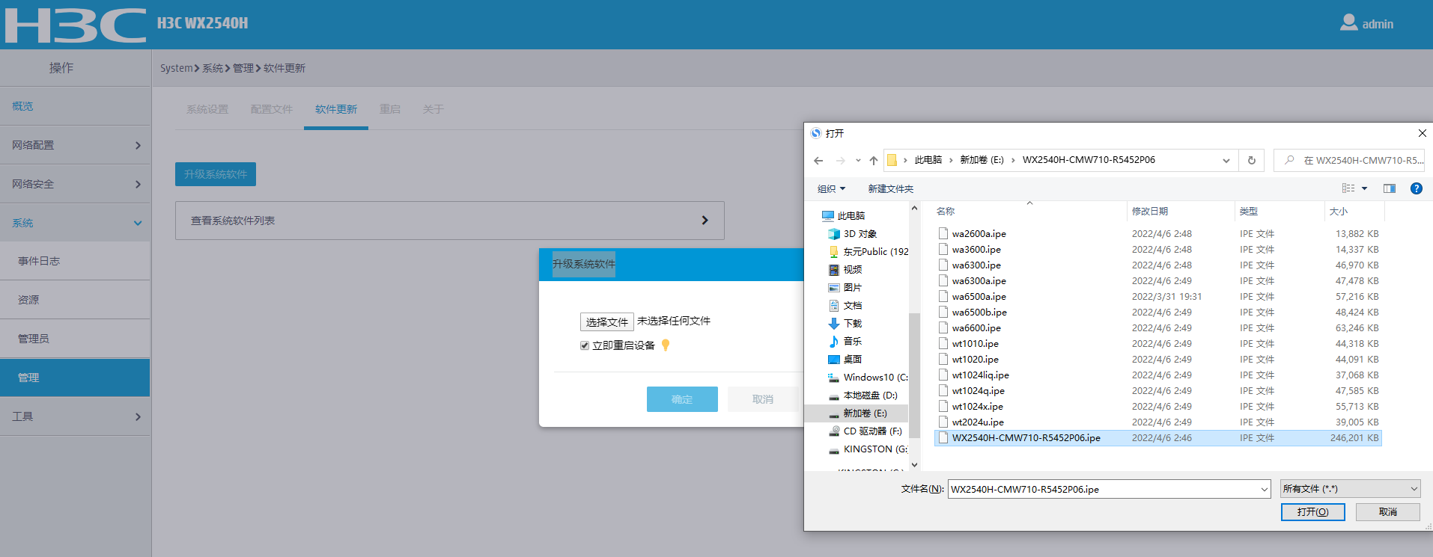Sort files by 修改日期 column header
The image size is (1433, 557).
1181,212
